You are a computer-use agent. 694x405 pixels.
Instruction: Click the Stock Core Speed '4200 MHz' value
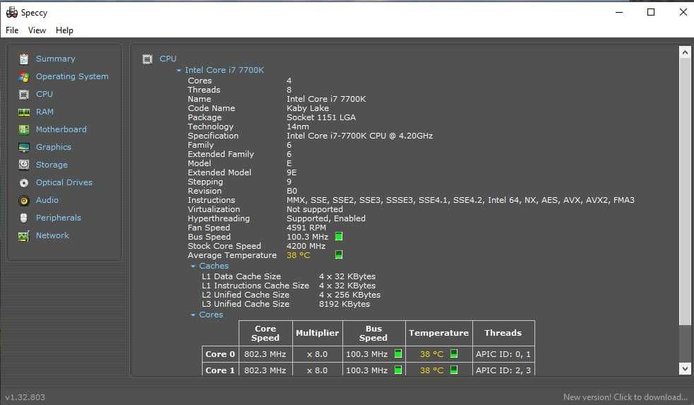(306, 246)
